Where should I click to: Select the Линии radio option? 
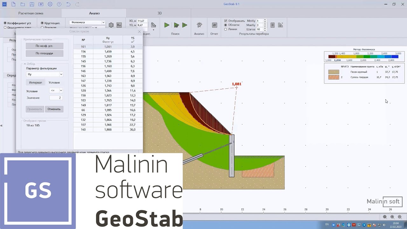point(226,29)
